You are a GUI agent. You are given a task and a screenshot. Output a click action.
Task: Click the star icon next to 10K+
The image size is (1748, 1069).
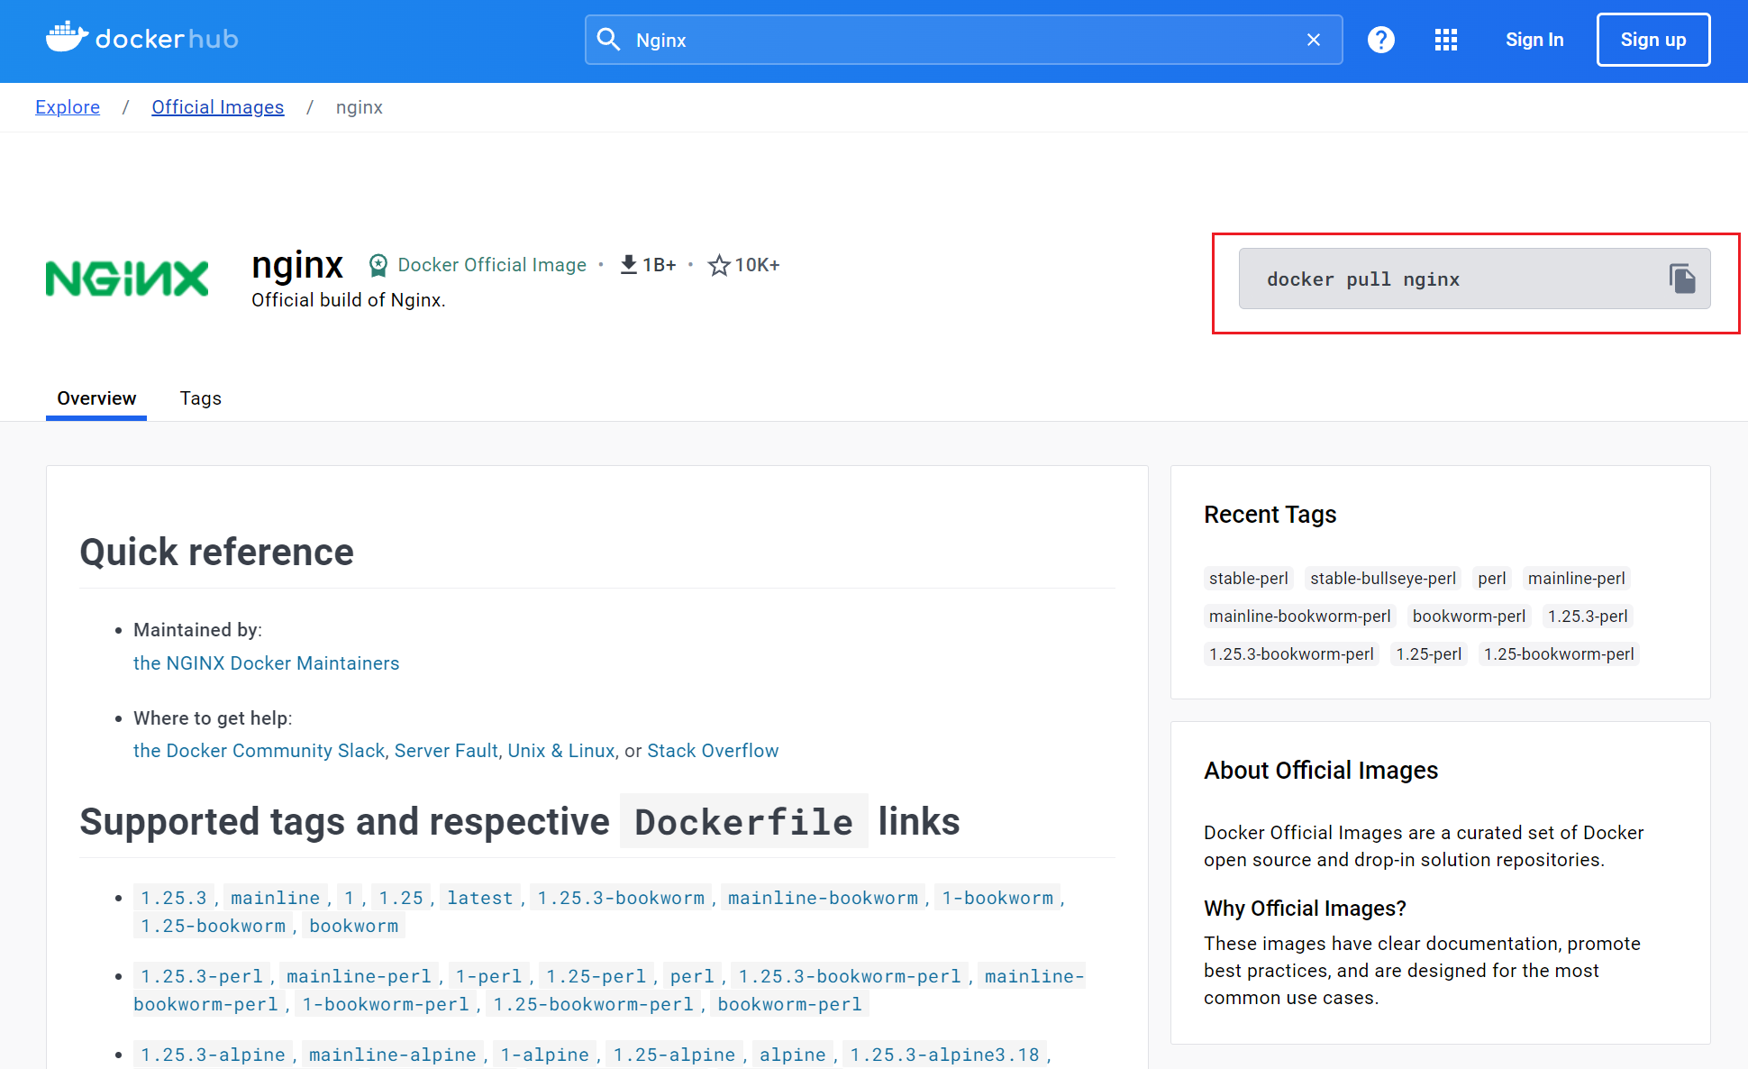pyautogui.click(x=718, y=265)
